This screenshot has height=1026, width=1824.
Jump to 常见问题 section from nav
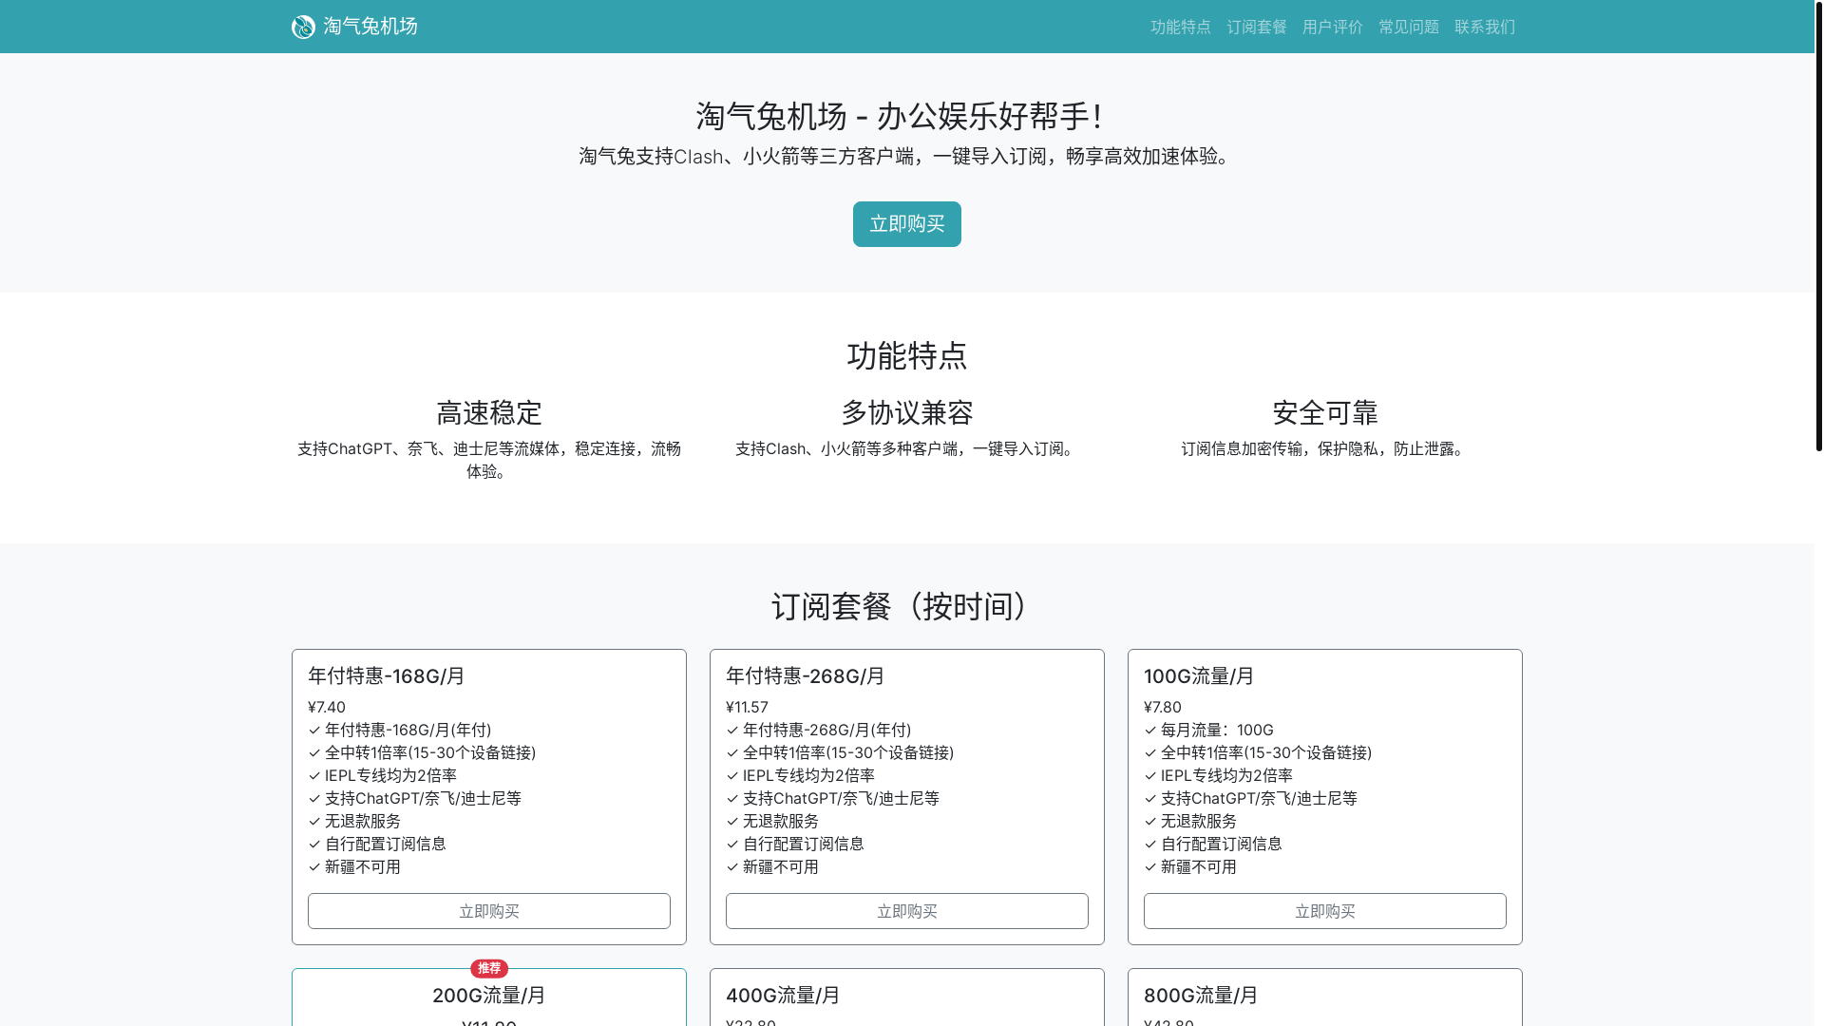tap(1408, 27)
